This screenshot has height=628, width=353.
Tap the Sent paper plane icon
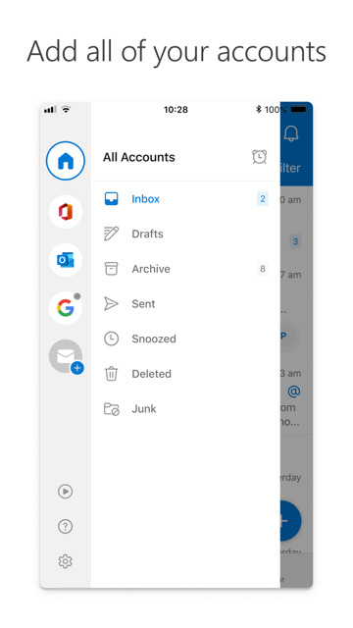[111, 303]
